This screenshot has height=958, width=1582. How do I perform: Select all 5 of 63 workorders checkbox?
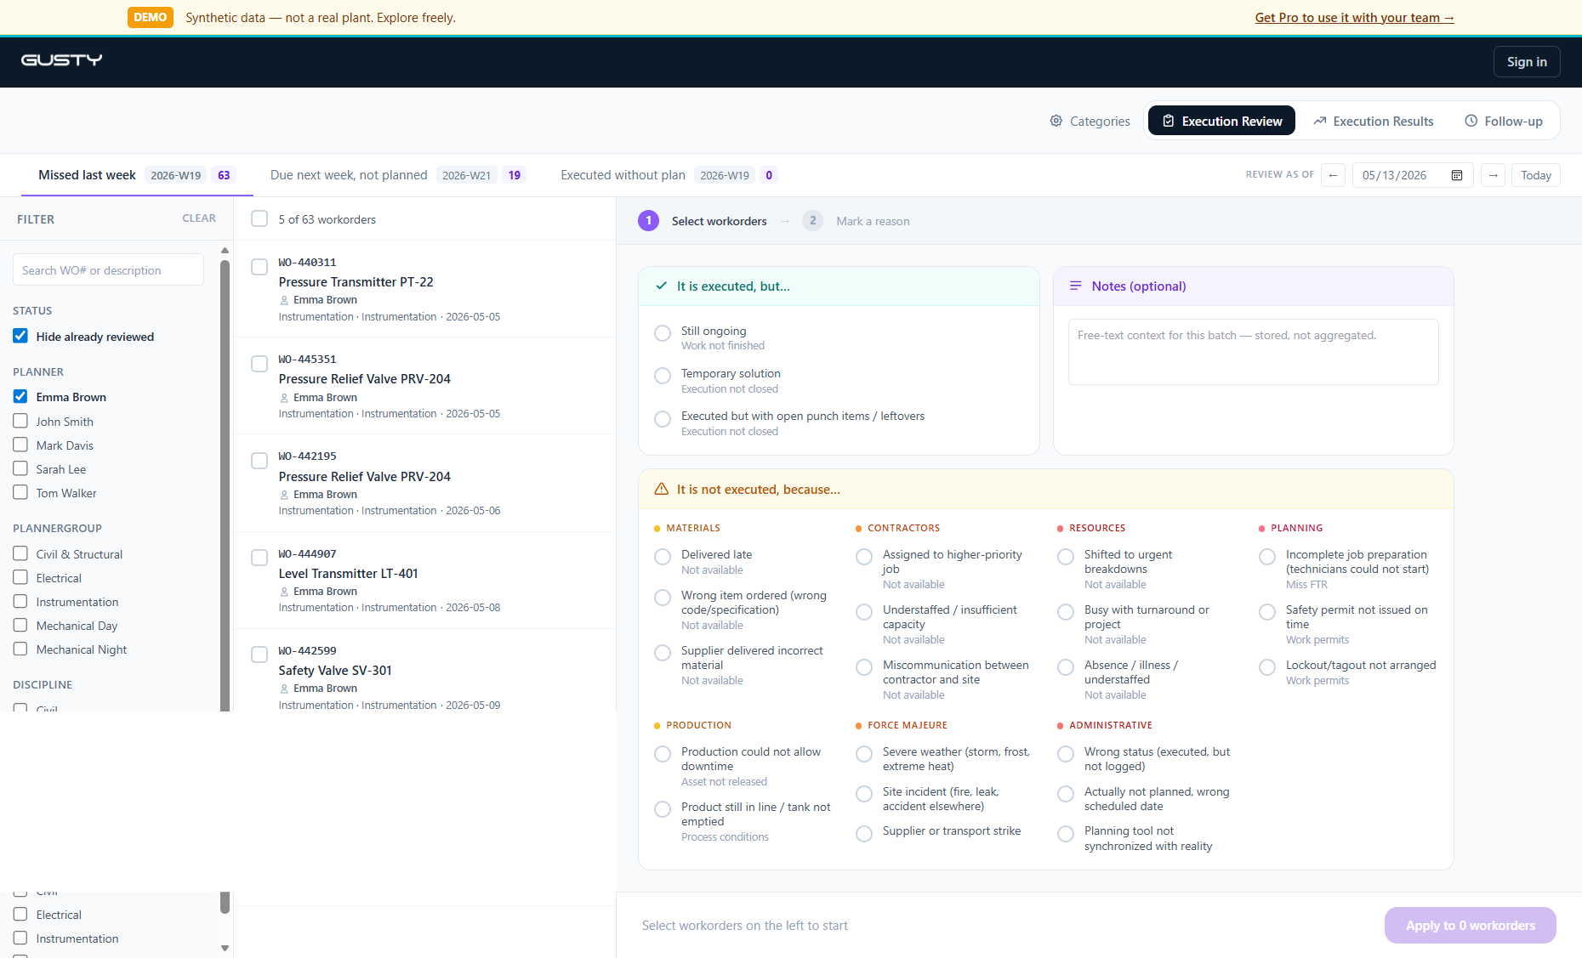pyautogui.click(x=259, y=218)
